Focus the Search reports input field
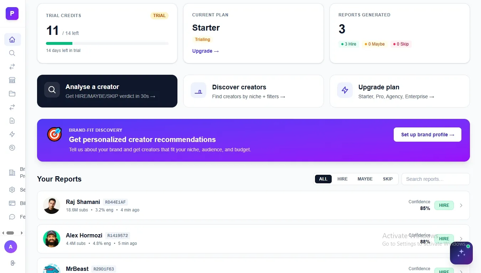This screenshot has width=481, height=273. (436, 179)
